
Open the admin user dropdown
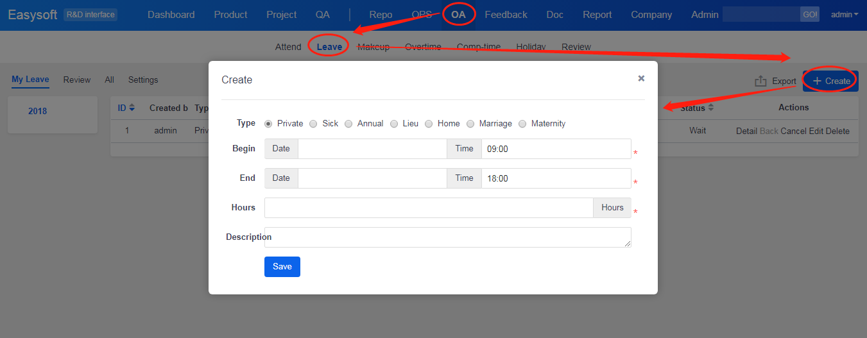click(845, 14)
